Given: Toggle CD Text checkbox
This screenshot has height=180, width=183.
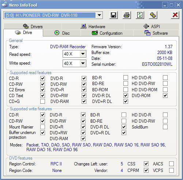Looking at the screenshot, I should [x=42, y=96].
